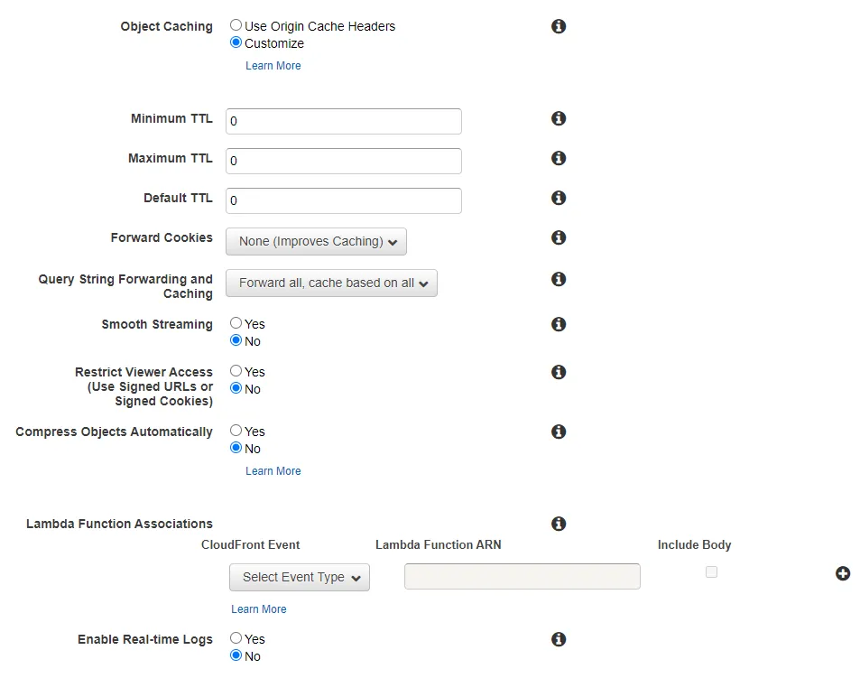Open Learn More under Compress Objects Automatically

coord(273,471)
